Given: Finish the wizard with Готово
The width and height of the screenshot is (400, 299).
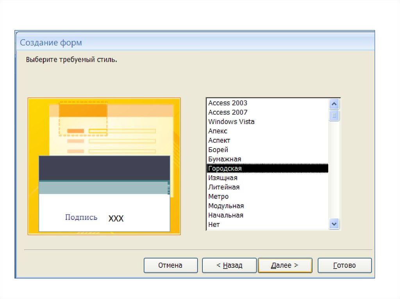Looking at the screenshot, I should click(x=345, y=265).
